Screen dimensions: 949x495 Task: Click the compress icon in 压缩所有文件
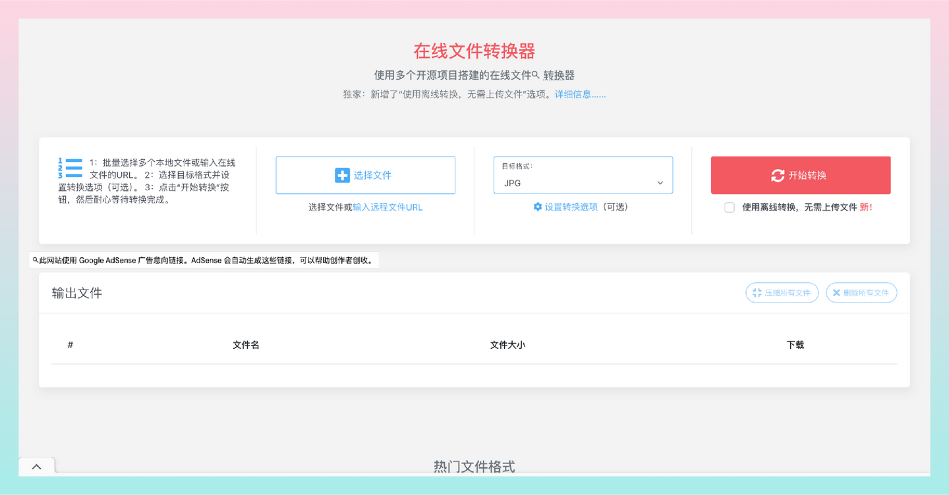pos(757,293)
